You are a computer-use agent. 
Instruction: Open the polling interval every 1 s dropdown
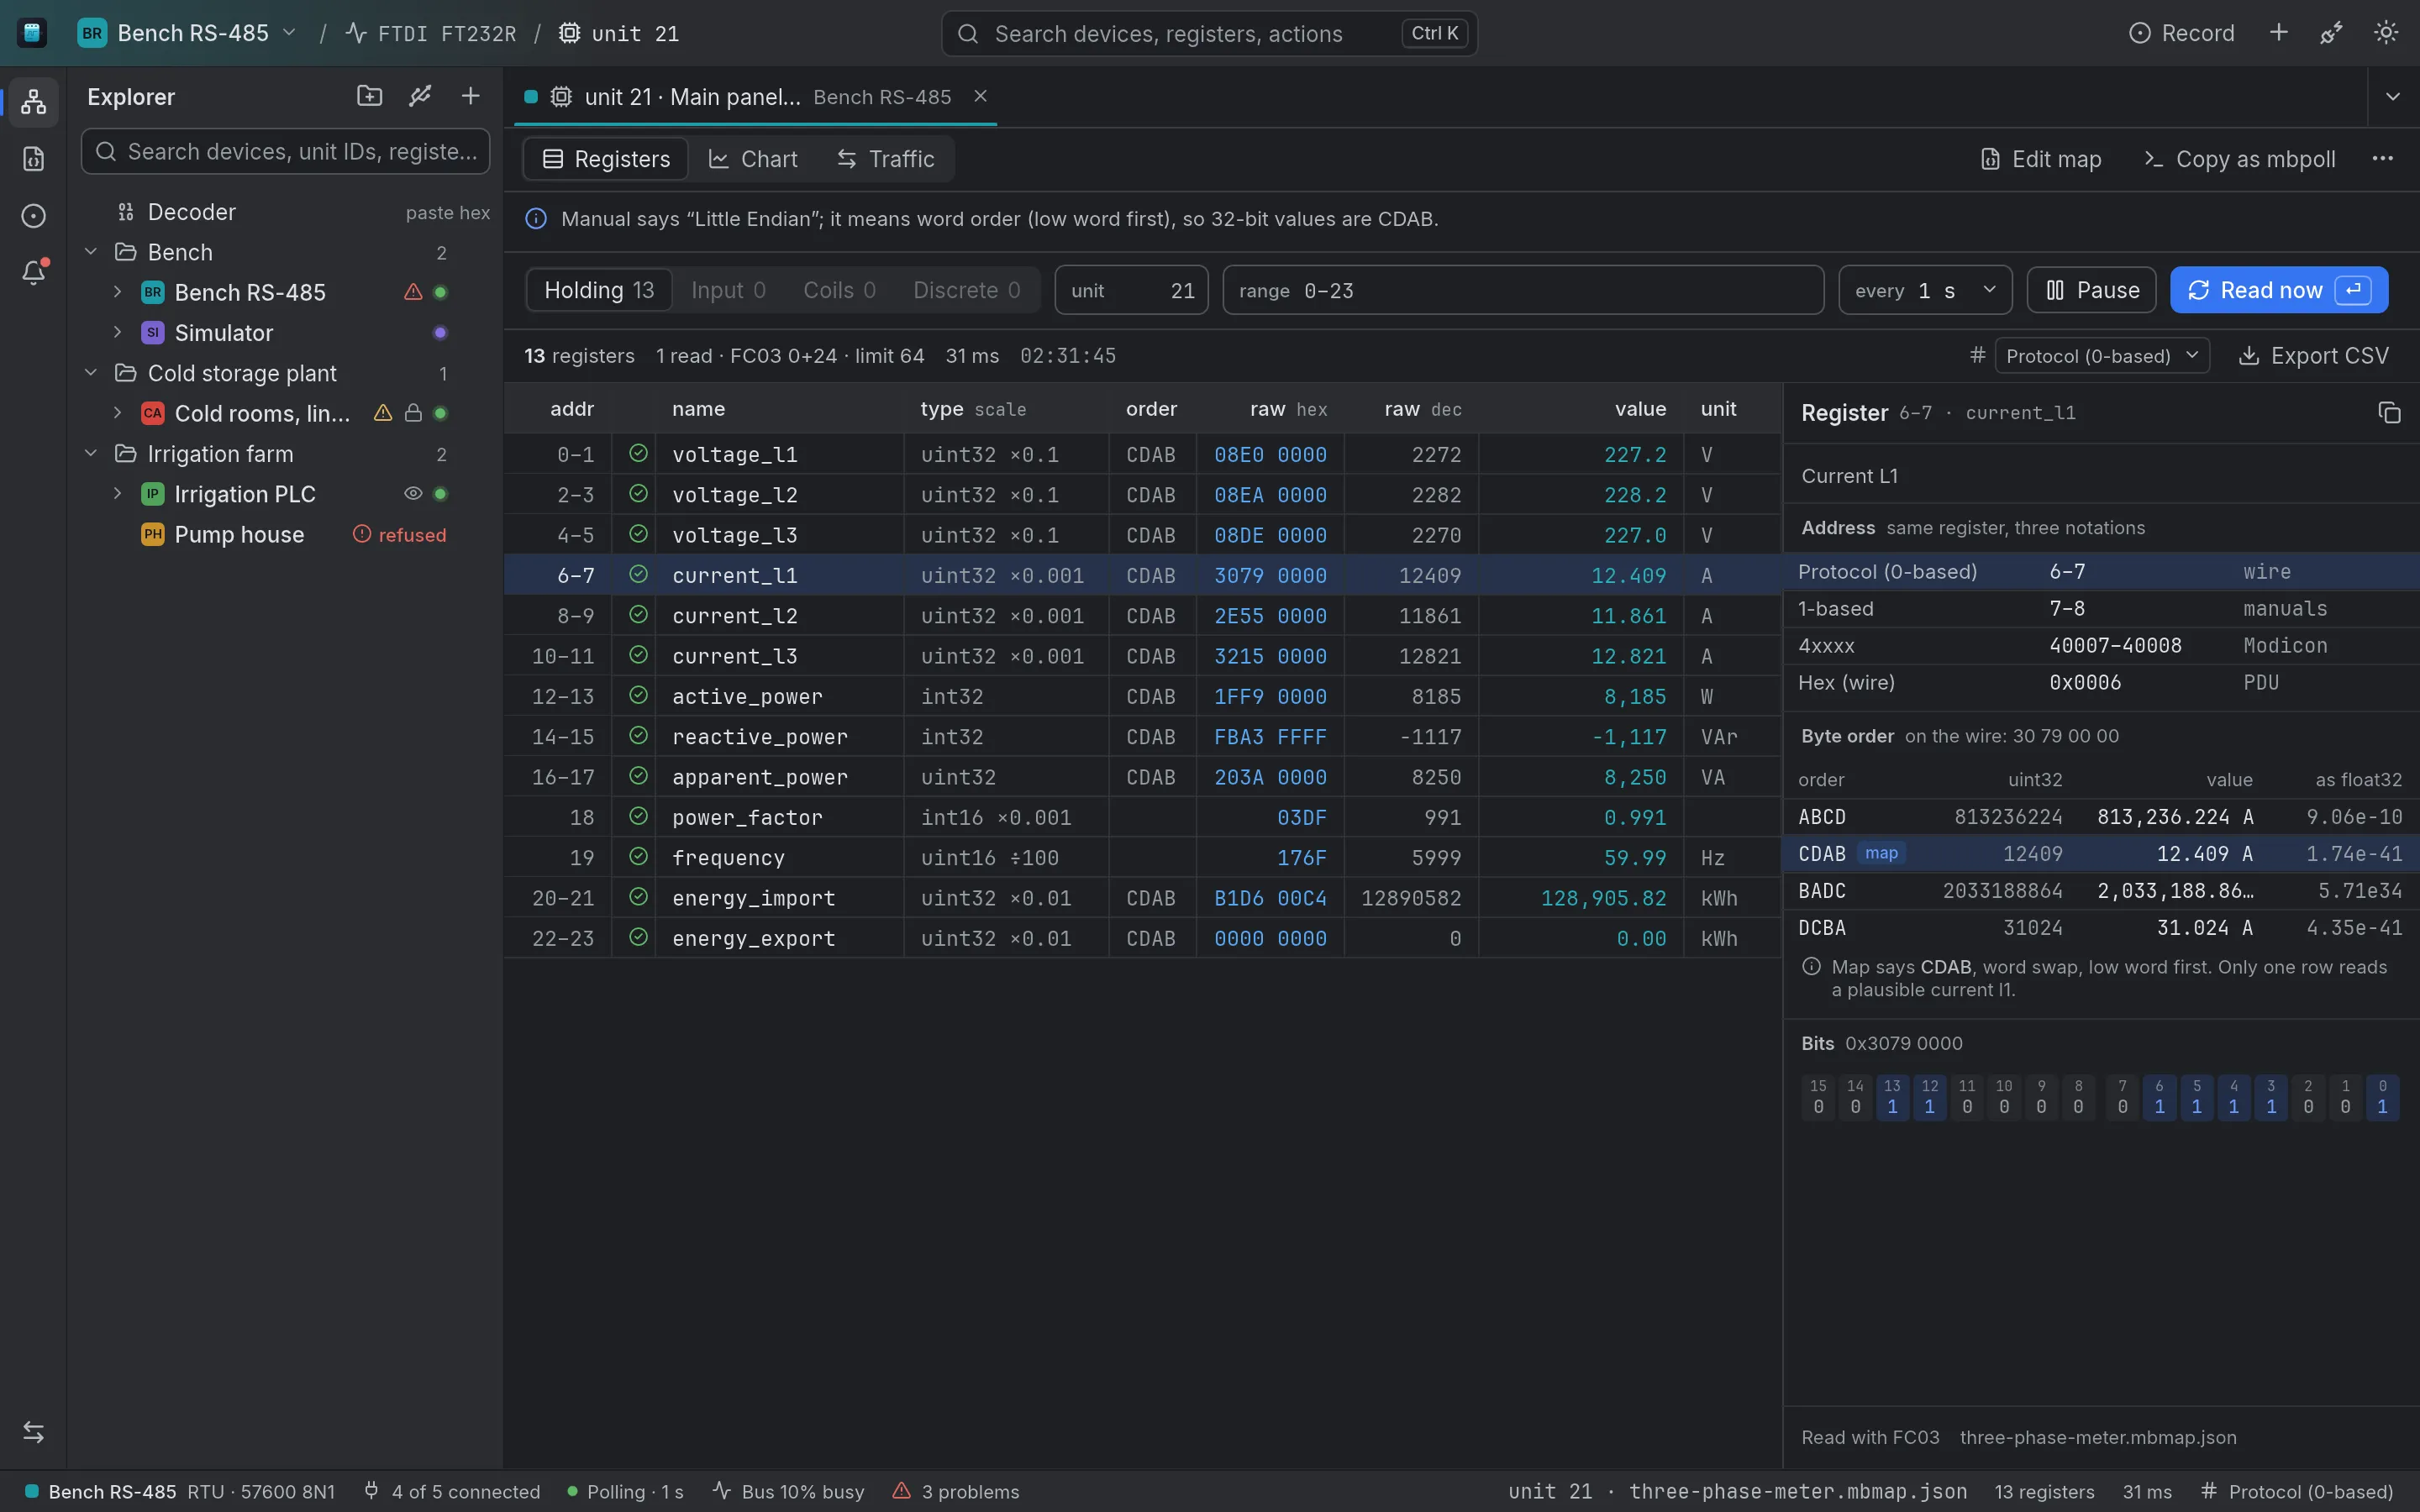[x=1925, y=290]
